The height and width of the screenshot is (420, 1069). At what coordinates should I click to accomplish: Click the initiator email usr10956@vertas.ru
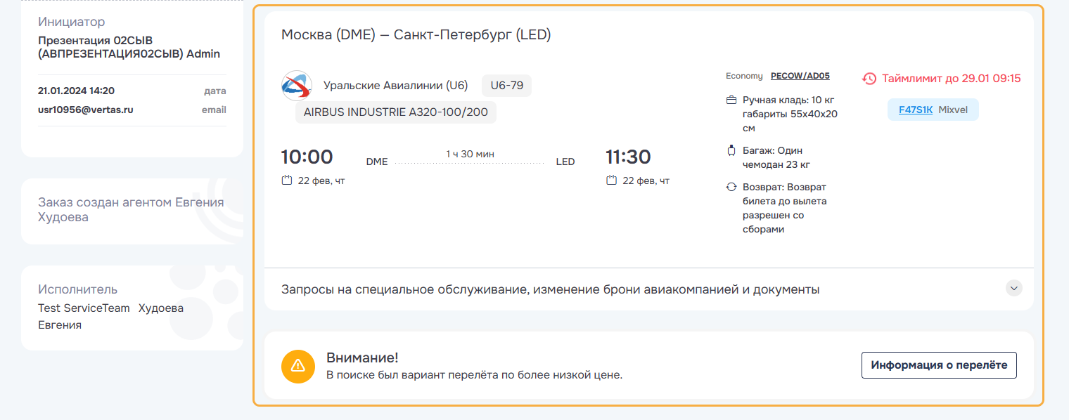(x=86, y=110)
